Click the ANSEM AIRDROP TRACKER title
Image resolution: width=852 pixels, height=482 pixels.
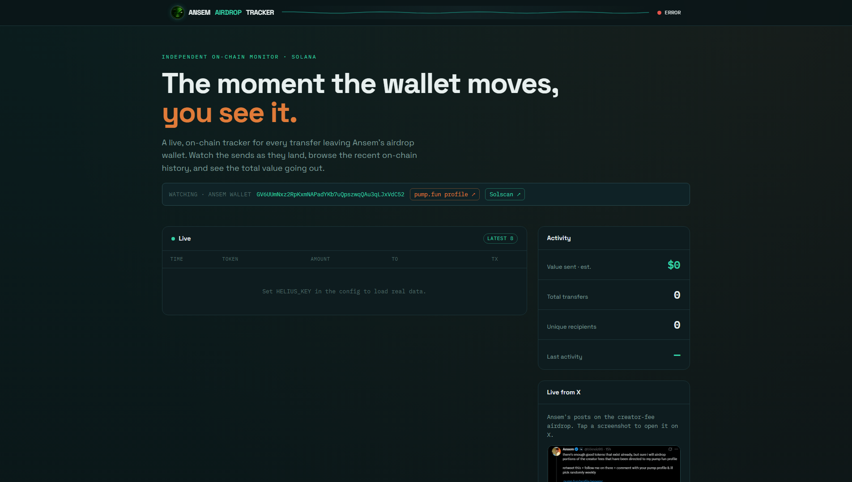point(231,13)
